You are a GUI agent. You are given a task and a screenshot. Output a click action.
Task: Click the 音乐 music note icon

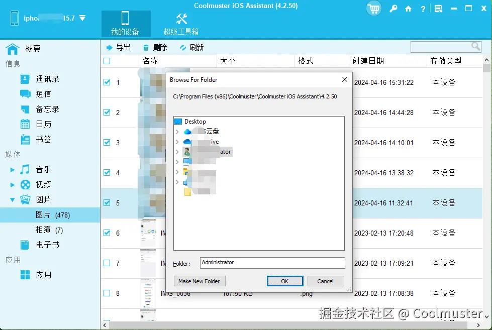25,169
